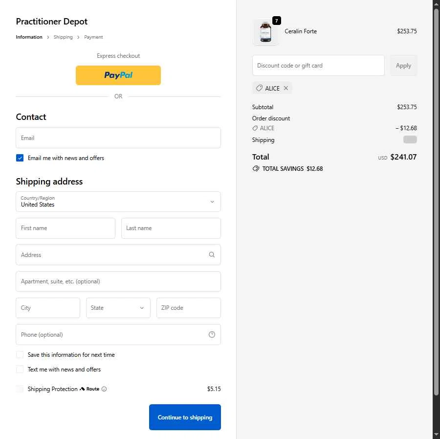
Task: Click the total savings tag icon
Action: coord(256,168)
